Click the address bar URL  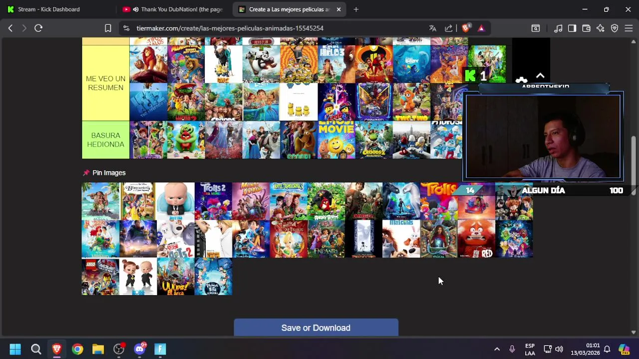click(x=230, y=28)
